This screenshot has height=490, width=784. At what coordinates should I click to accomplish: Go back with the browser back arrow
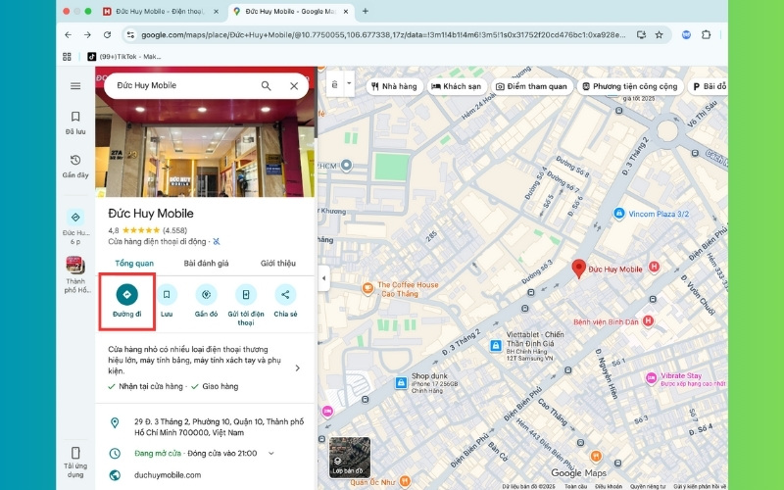coord(68,34)
